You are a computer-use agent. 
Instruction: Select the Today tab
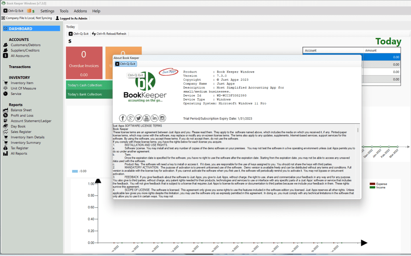pos(71,27)
